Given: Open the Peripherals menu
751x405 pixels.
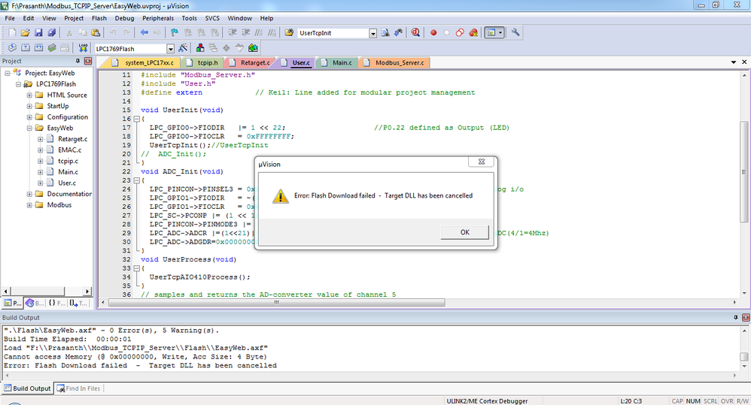Looking at the screenshot, I should tap(158, 18).
